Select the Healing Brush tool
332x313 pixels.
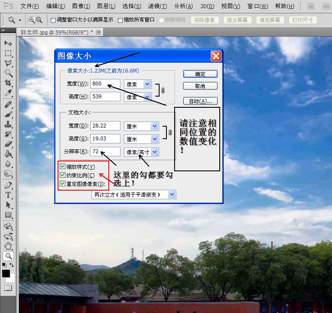pyautogui.click(x=8, y=104)
